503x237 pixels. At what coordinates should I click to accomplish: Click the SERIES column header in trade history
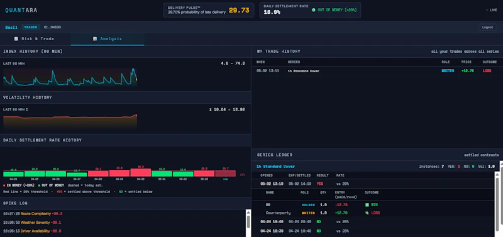pyautogui.click(x=294, y=62)
